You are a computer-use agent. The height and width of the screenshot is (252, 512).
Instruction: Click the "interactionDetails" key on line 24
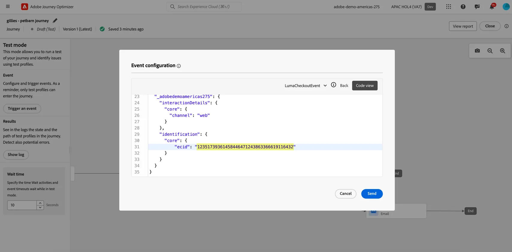click(x=185, y=103)
